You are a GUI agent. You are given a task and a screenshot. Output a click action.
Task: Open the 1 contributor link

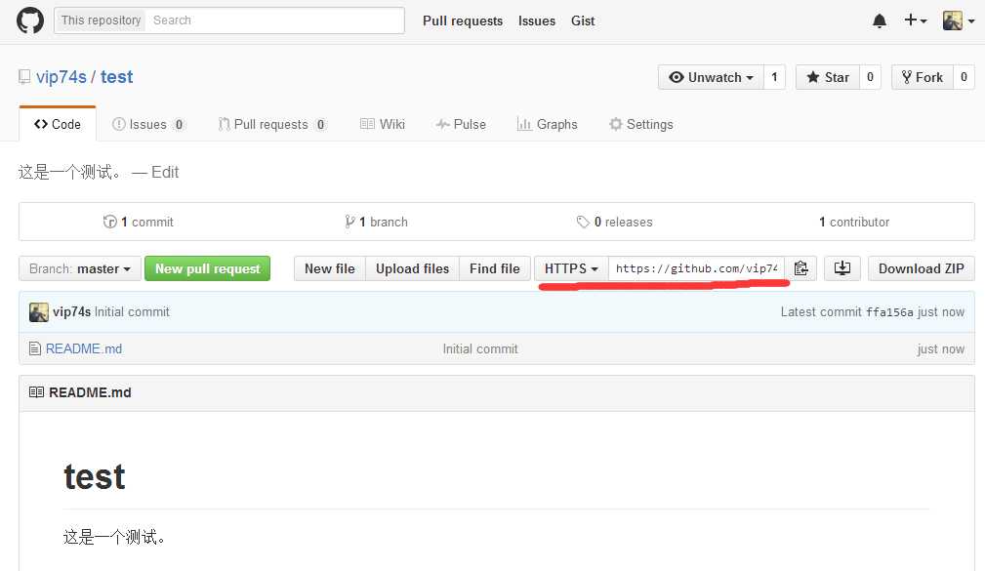click(x=854, y=222)
